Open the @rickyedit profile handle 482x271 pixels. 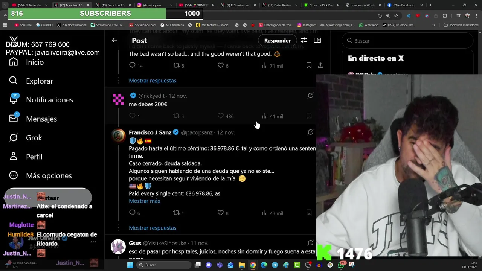pyautogui.click(x=152, y=96)
